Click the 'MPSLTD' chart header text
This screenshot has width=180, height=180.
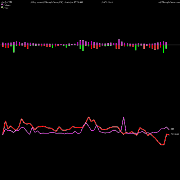coord(78,2)
